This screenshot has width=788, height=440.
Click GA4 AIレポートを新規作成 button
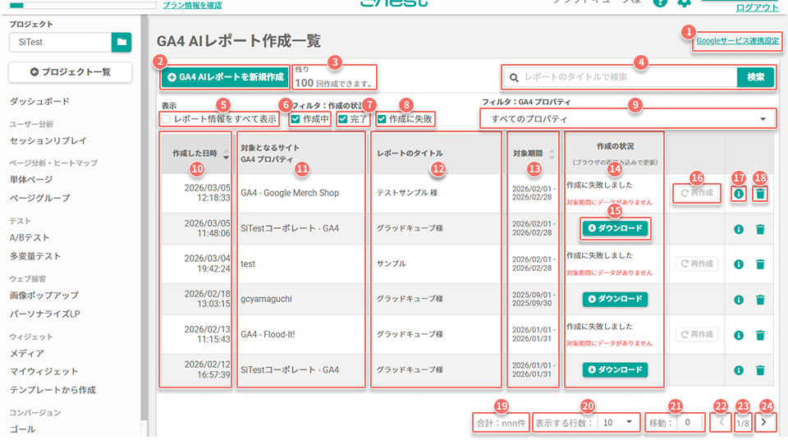[x=225, y=77]
